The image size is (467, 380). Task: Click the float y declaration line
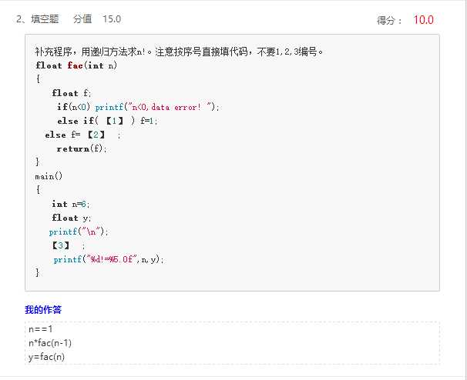tap(72, 218)
